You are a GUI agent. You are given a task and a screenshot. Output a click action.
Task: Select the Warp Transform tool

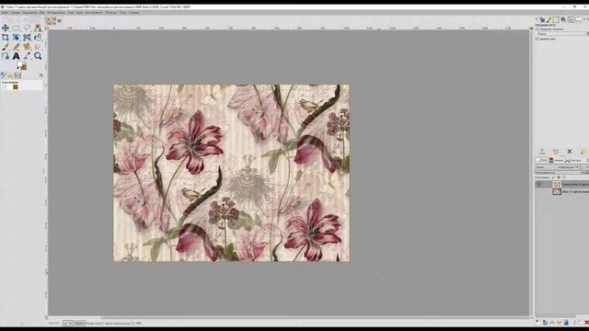pyautogui.click(x=27, y=38)
